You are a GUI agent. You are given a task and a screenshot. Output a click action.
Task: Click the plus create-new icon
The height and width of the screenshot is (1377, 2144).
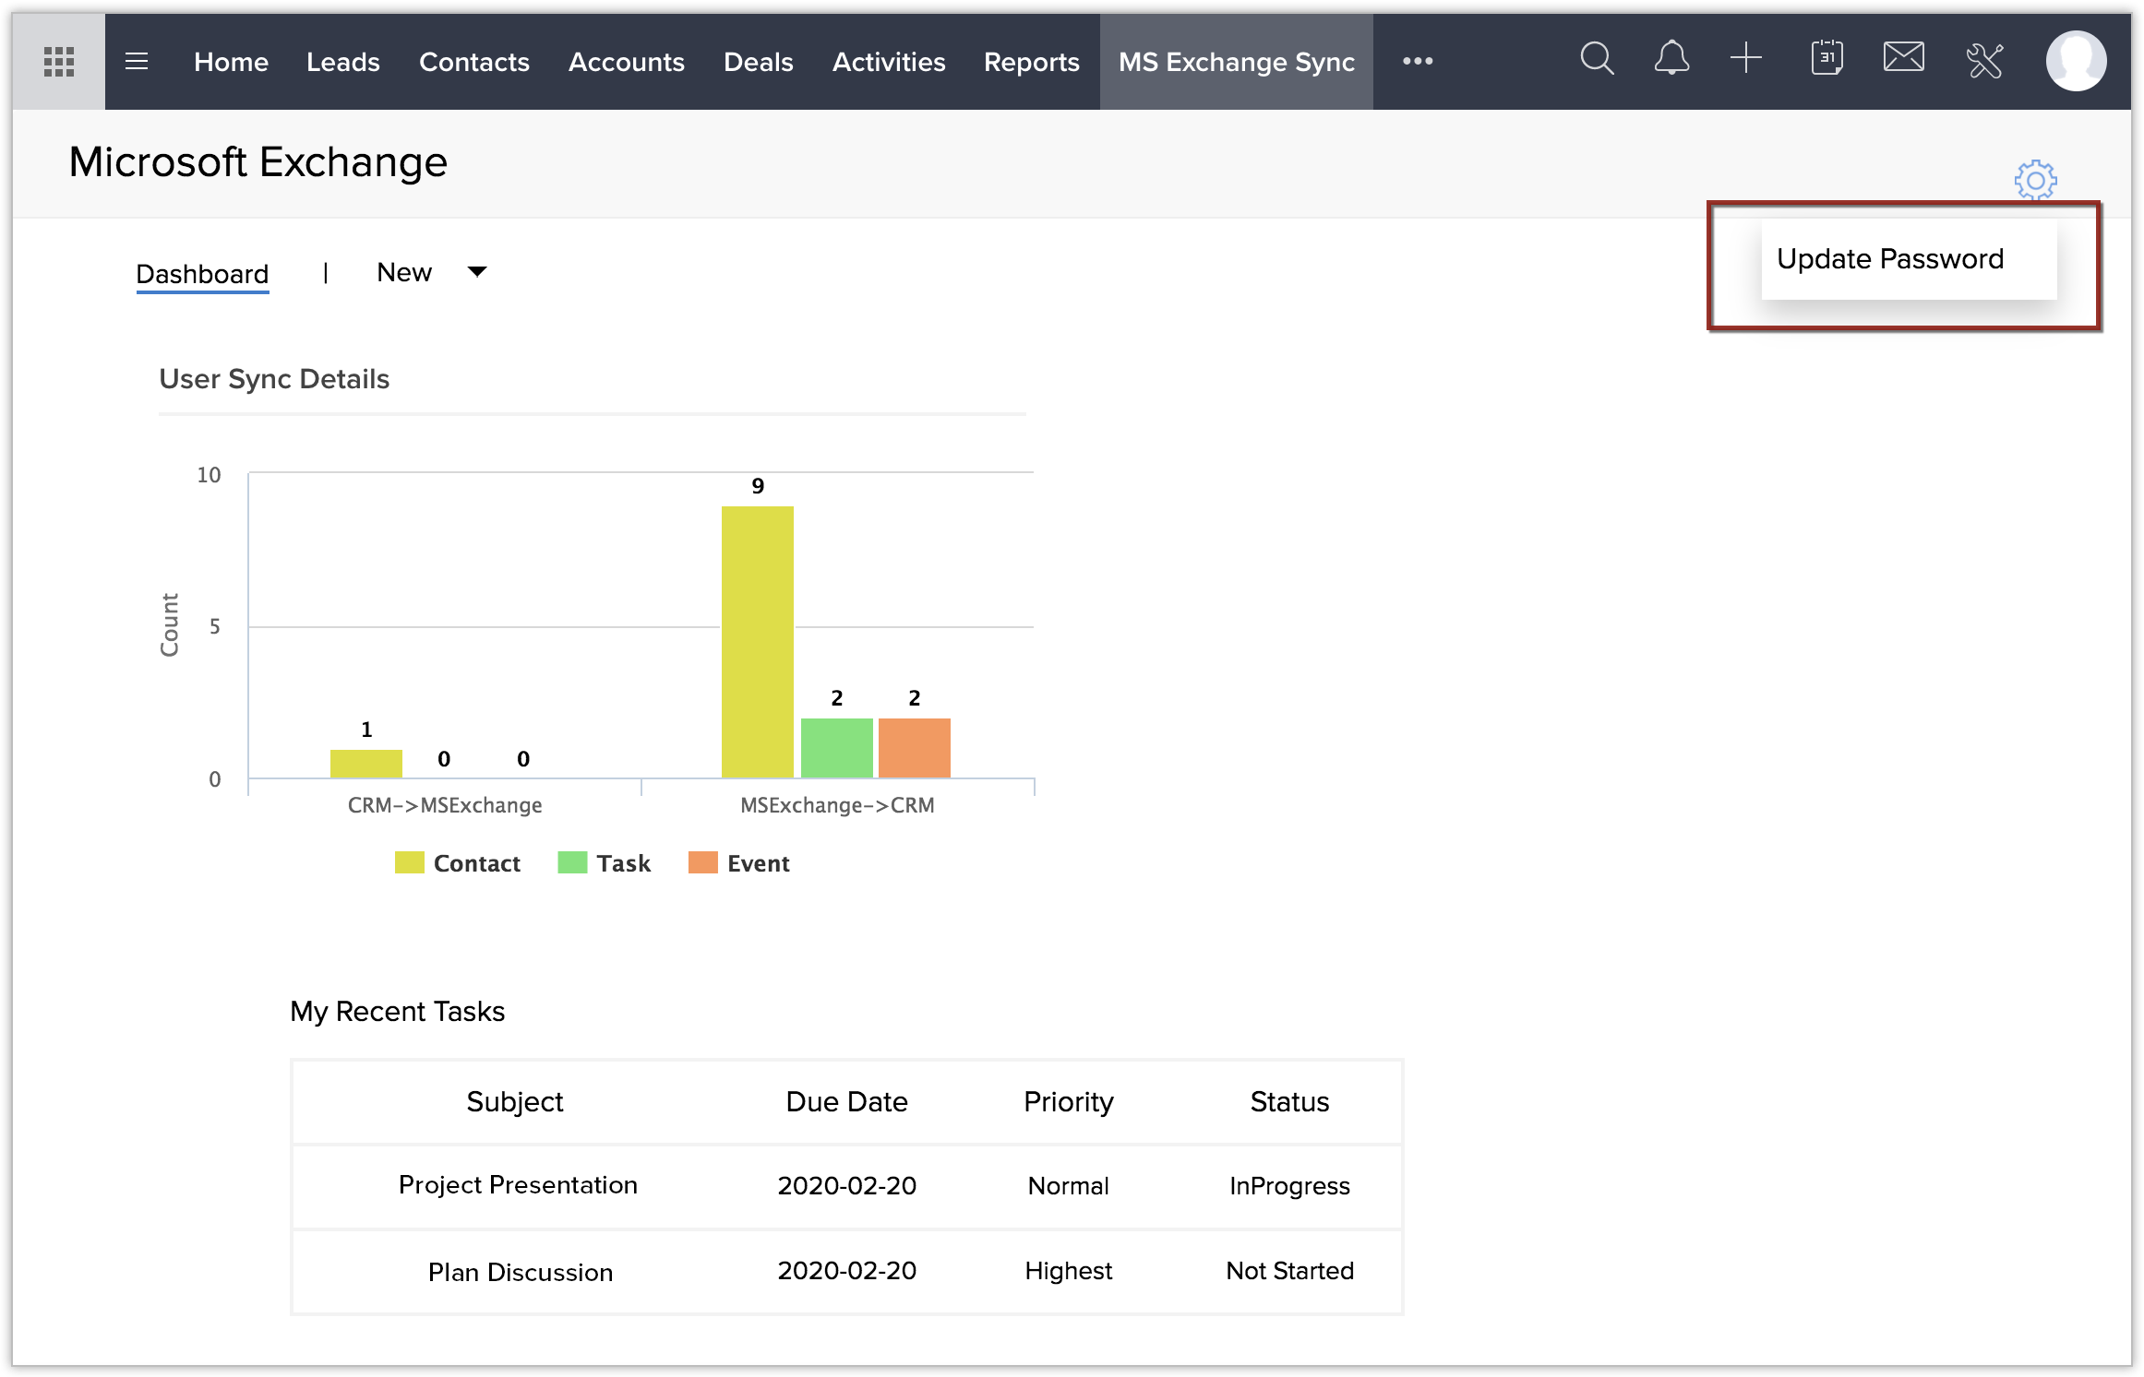1746,60
